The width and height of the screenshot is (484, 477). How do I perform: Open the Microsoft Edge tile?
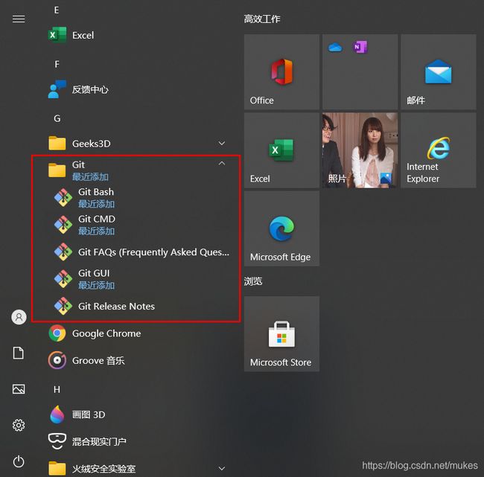[281, 228]
